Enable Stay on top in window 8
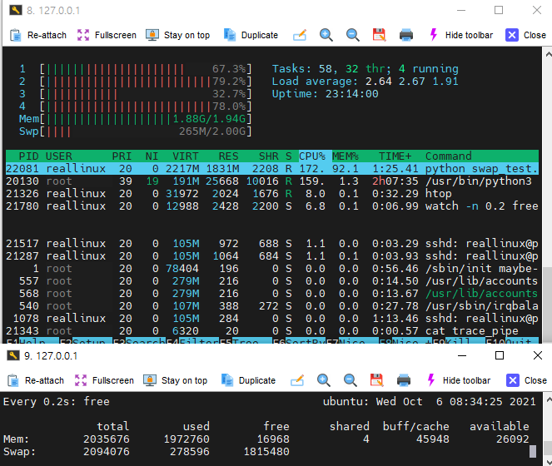552x466 pixels. (x=178, y=35)
